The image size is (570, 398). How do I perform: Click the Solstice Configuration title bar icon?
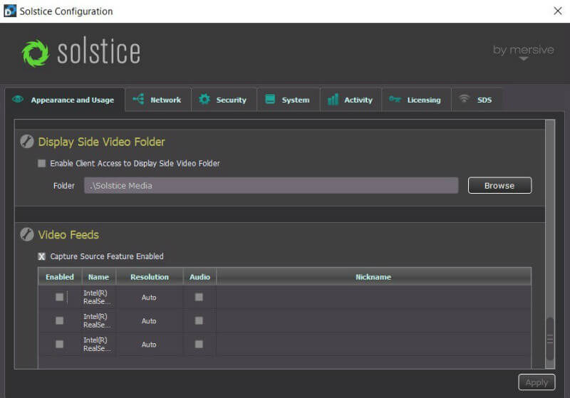point(10,11)
